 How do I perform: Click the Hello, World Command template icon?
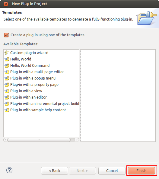tap(7, 66)
